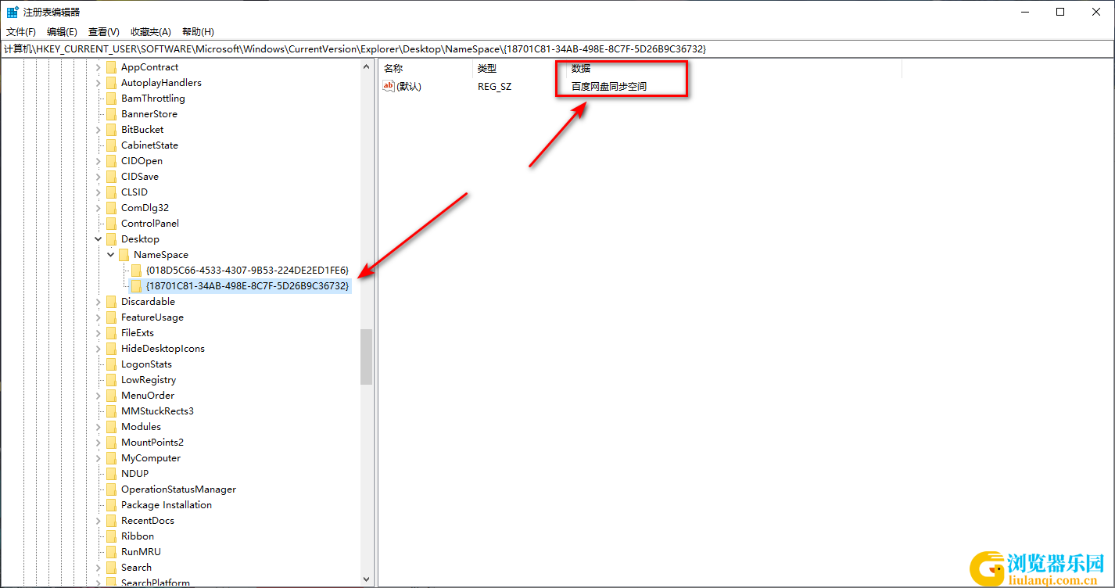
Task: Select the LogonStats folder icon
Action: 111,364
